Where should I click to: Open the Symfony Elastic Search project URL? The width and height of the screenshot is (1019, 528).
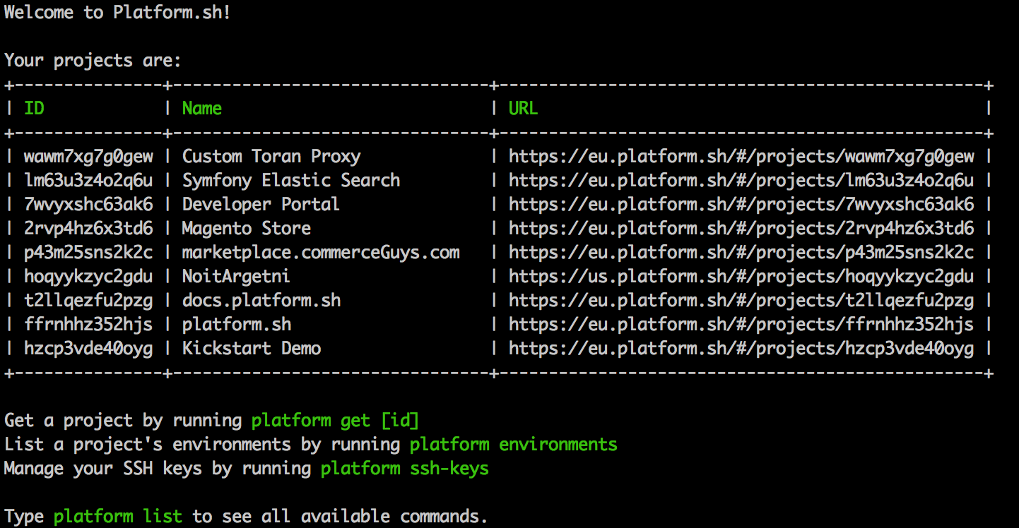(x=741, y=181)
